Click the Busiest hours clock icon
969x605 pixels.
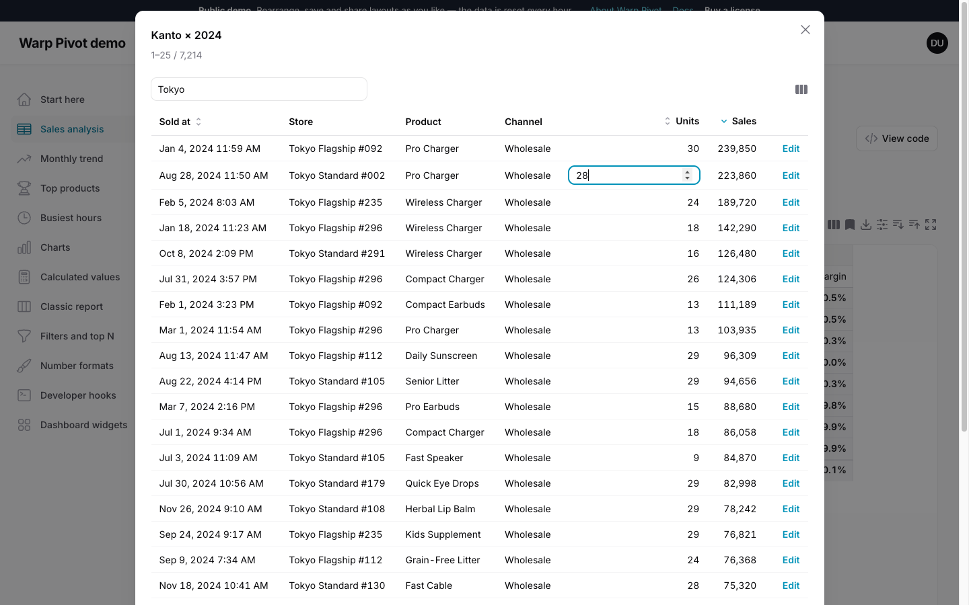(x=24, y=218)
